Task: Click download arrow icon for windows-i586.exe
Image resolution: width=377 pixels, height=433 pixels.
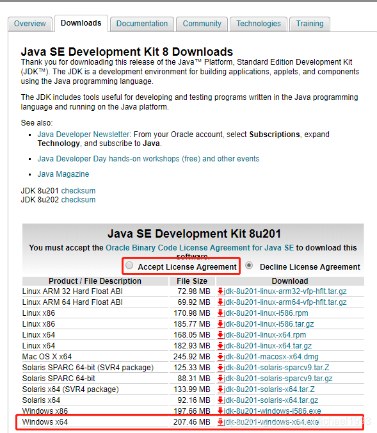Action: 220,411
